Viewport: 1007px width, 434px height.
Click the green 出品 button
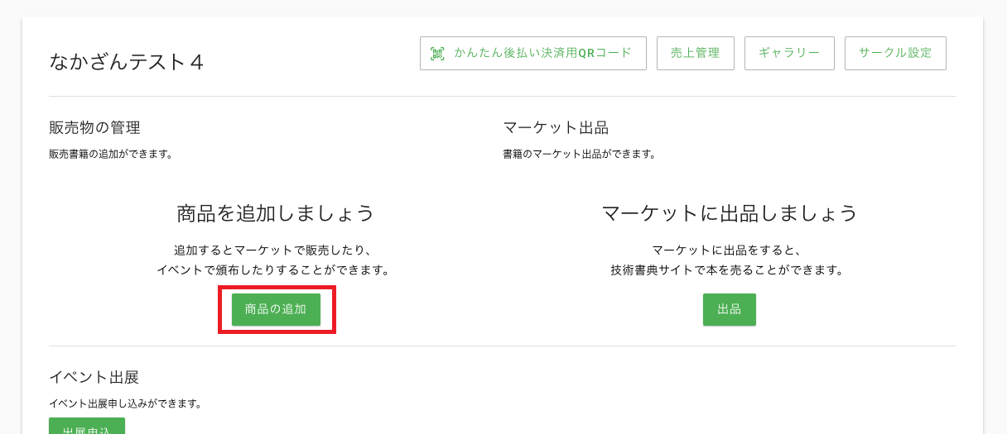729,309
